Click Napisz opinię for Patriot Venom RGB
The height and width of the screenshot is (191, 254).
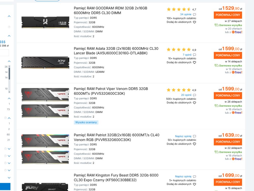pyautogui.click(x=183, y=136)
